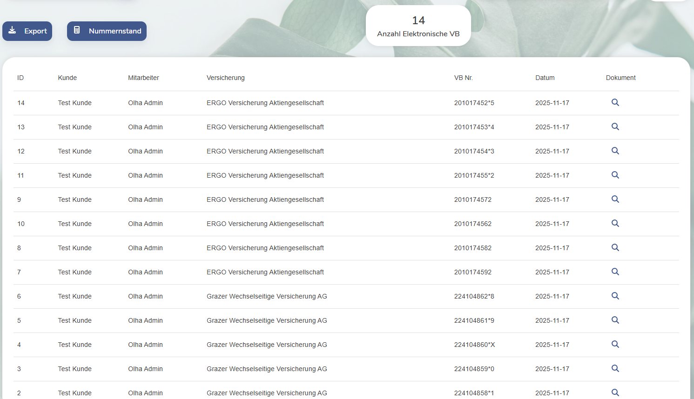This screenshot has height=399, width=694.
Task: Click the Versicherung column header
Action: pyautogui.click(x=226, y=78)
